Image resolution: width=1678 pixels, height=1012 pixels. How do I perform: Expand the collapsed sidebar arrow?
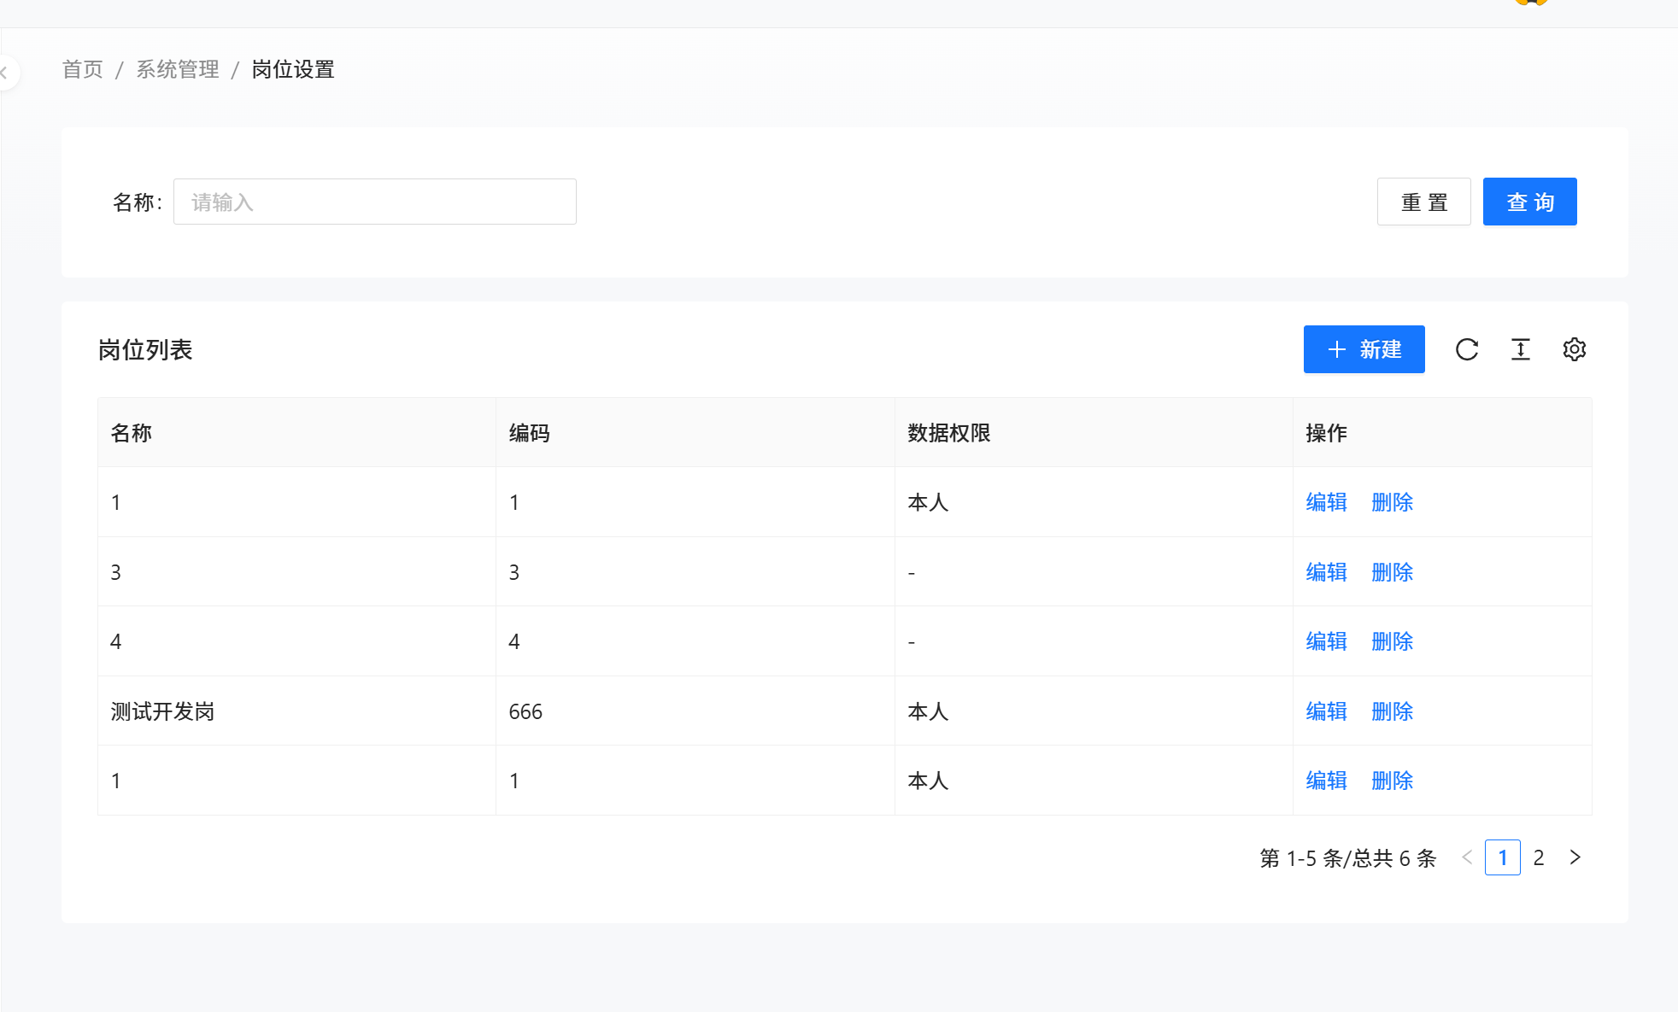[x=5, y=73]
